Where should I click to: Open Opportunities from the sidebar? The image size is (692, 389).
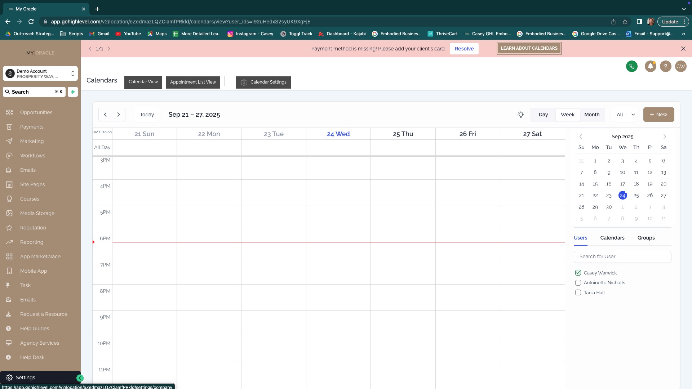click(x=36, y=112)
